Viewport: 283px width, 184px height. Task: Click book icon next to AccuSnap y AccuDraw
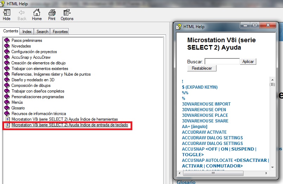pos(7,57)
